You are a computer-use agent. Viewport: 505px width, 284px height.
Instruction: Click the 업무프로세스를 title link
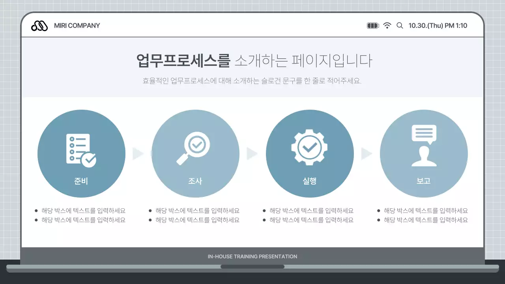click(184, 60)
